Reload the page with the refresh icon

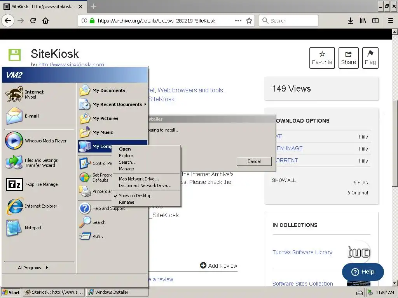[x=33, y=21]
